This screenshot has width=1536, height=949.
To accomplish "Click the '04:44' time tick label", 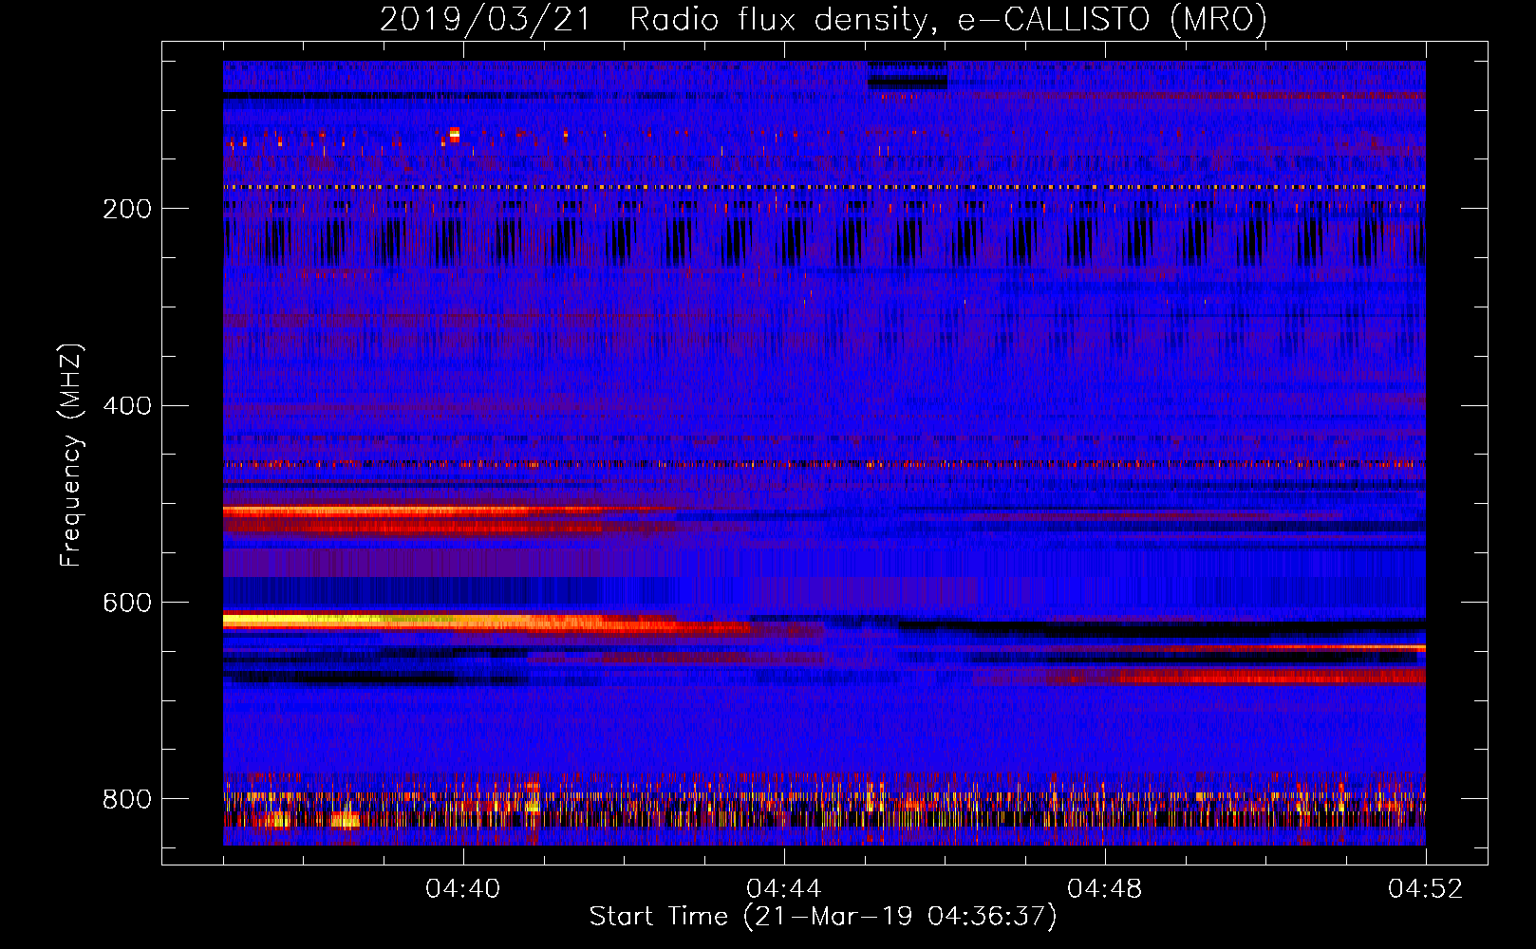I will coord(784,889).
